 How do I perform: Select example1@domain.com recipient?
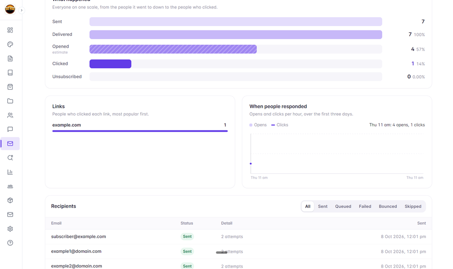point(76,251)
